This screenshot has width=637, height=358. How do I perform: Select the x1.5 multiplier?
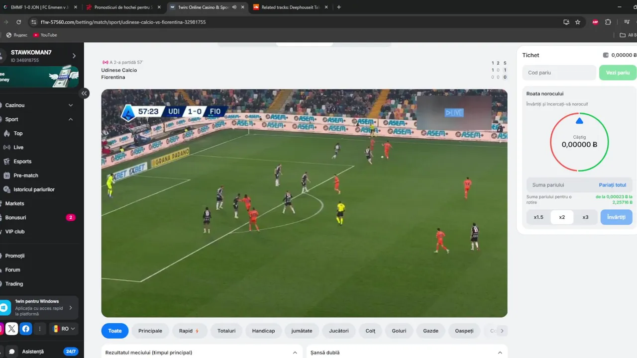[x=538, y=217]
